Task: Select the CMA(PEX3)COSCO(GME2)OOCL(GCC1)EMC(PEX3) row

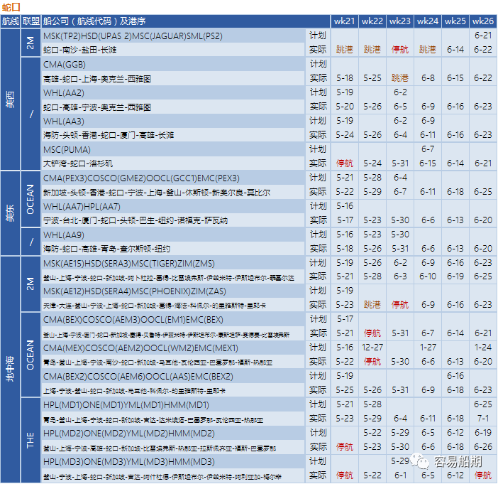Action: coord(173,178)
